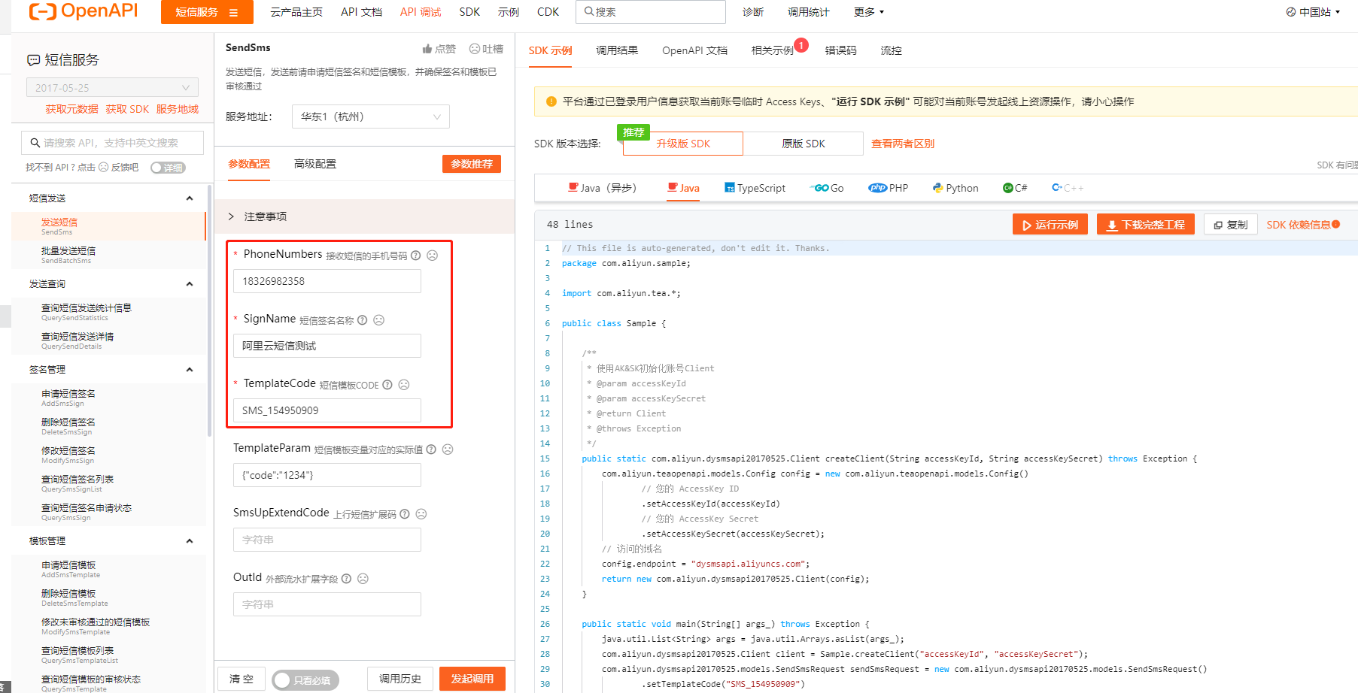Switch to OpenAPI 文档 tab
1358x693 pixels.
[x=694, y=50]
